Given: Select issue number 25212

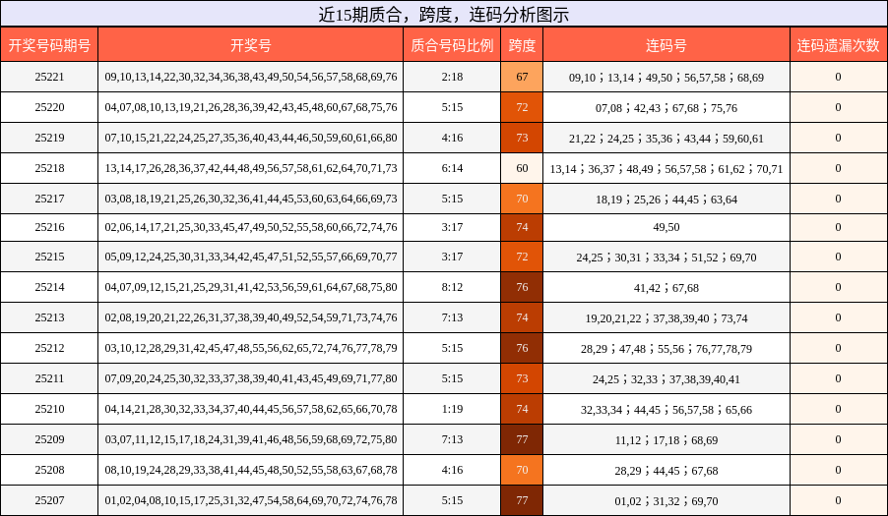Looking at the screenshot, I should click(49, 348).
